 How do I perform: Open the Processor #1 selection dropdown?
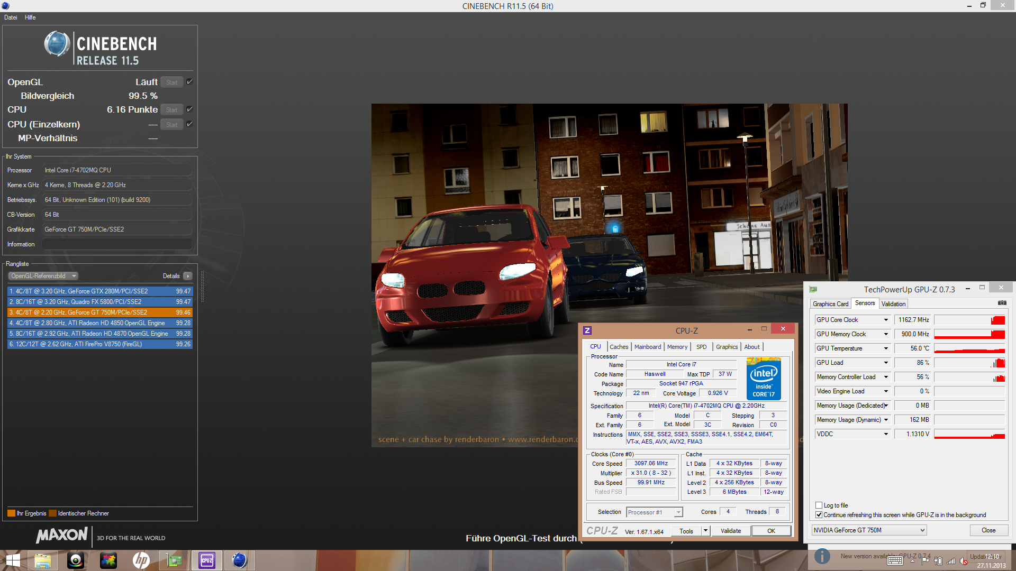click(655, 512)
